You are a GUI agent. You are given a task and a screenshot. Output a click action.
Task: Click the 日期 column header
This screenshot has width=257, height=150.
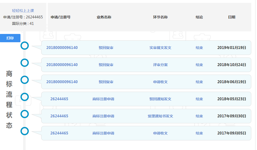[x=232, y=17]
